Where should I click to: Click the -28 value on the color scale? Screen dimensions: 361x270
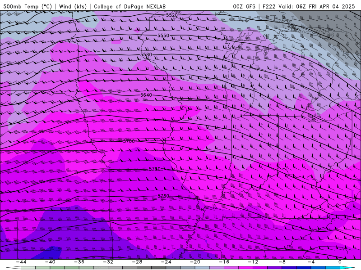coord(137,262)
